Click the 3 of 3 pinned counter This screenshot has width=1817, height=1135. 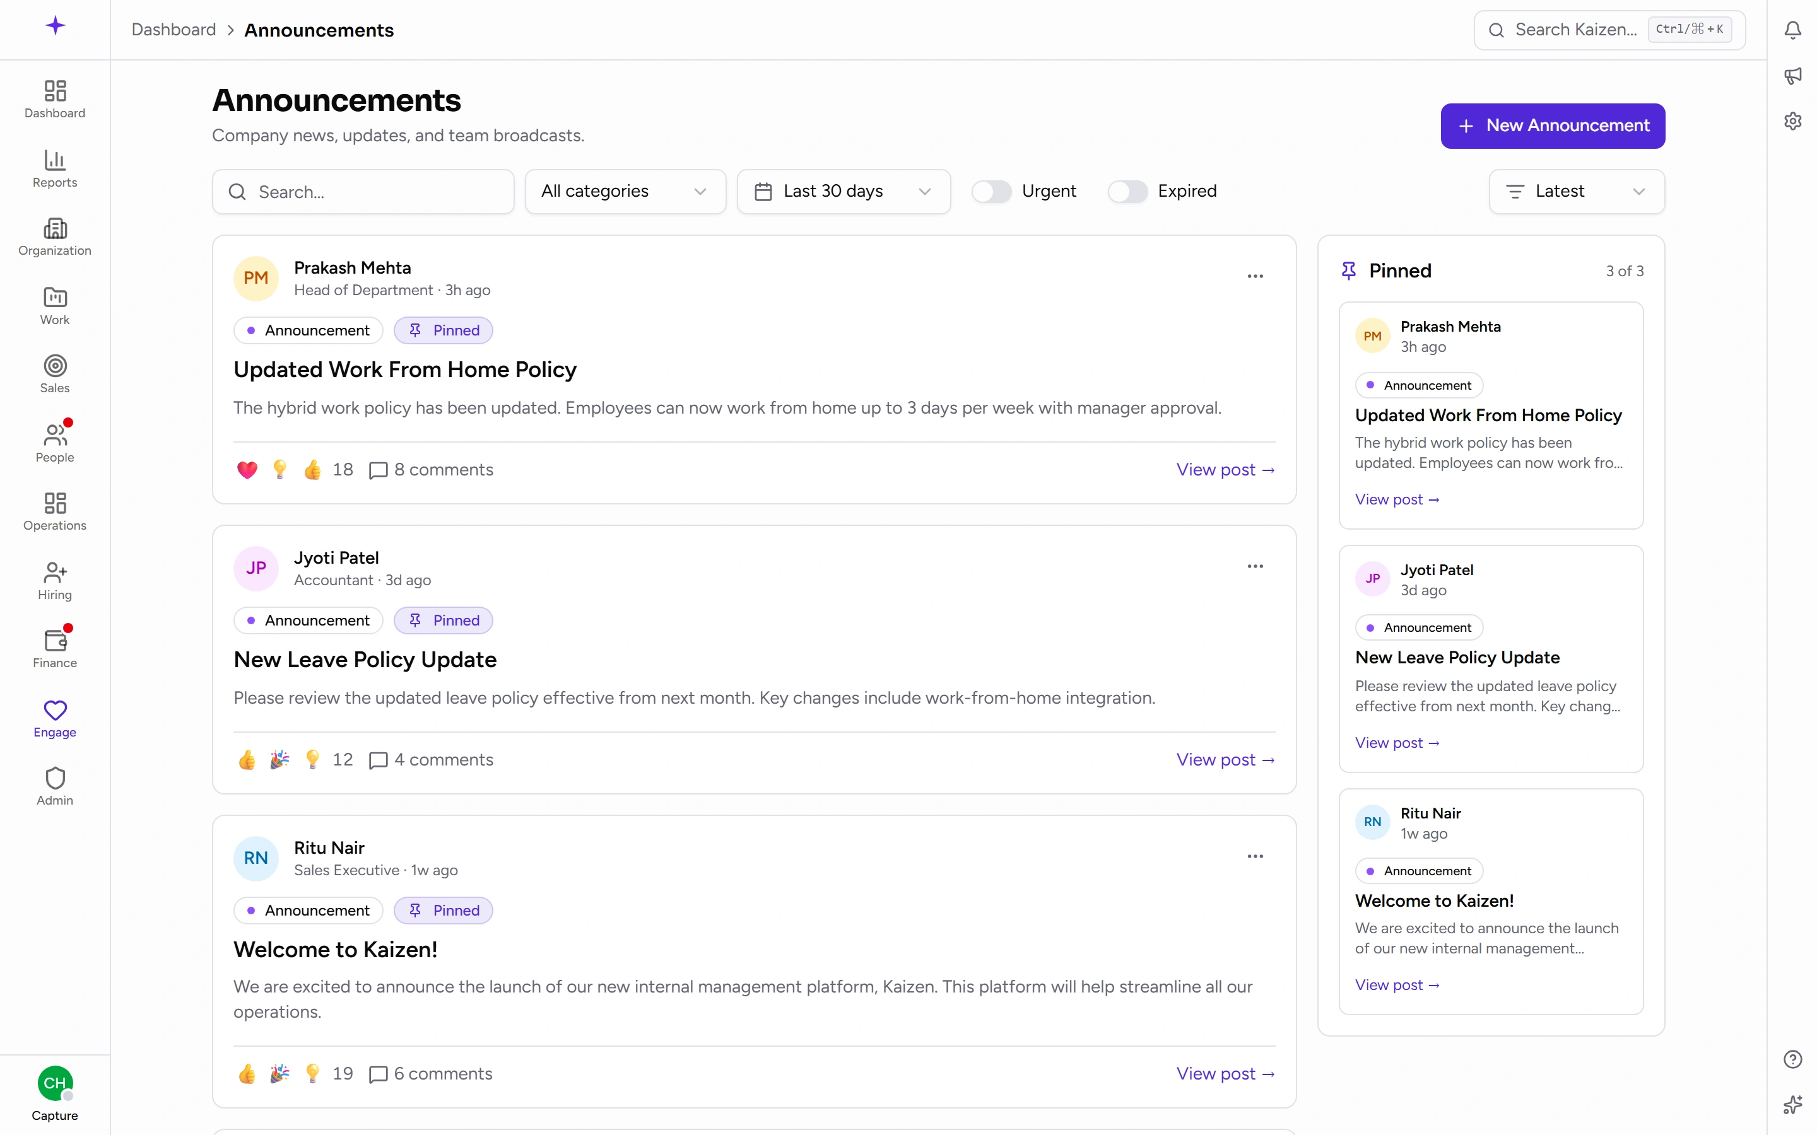pyautogui.click(x=1624, y=272)
